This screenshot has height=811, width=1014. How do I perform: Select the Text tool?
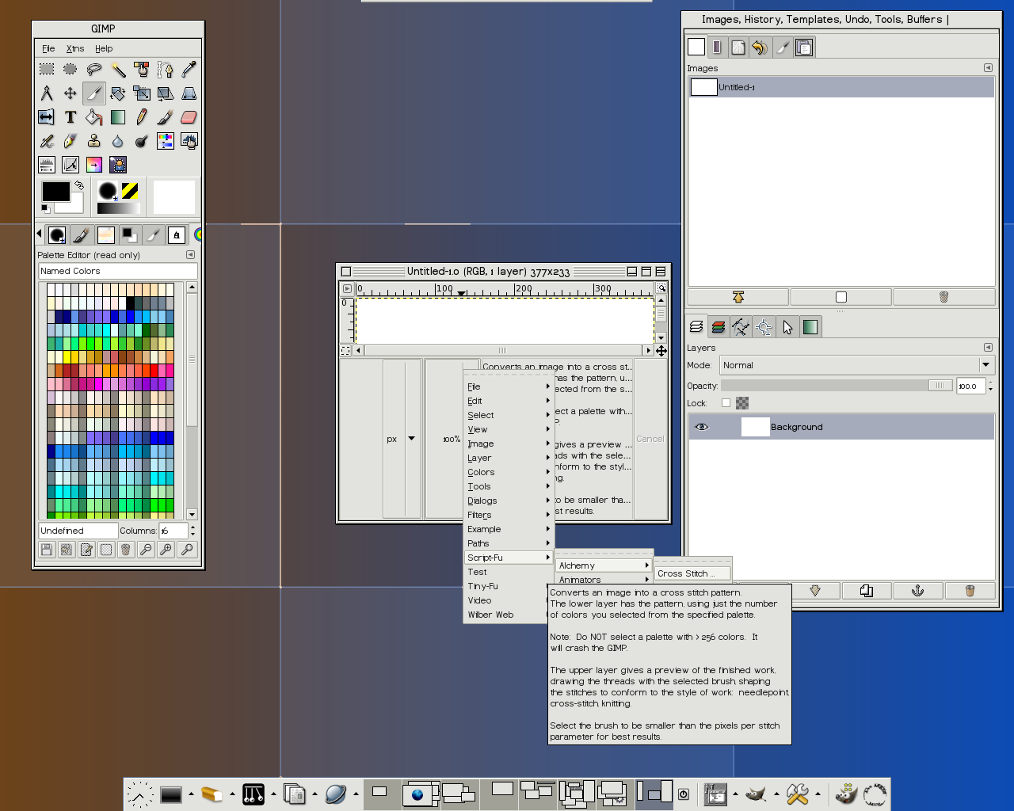click(71, 117)
